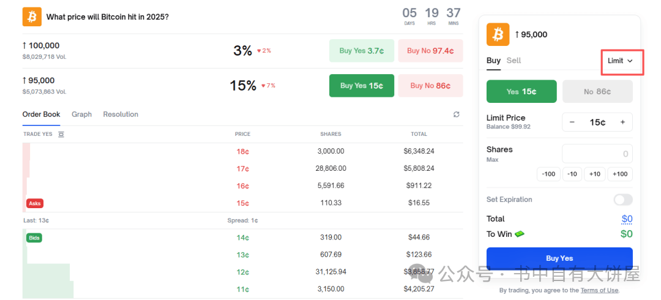This screenshot has height=300, width=661.
Task: Select the No 86¢ outcome option
Action: [597, 92]
